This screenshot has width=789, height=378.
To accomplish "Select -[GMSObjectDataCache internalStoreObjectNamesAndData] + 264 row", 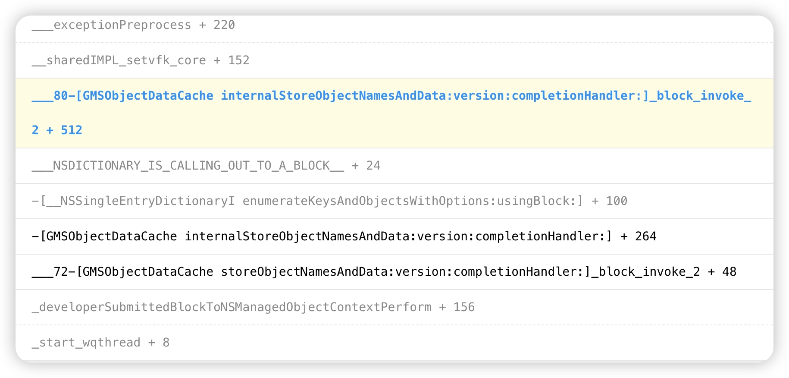I will point(394,236).
